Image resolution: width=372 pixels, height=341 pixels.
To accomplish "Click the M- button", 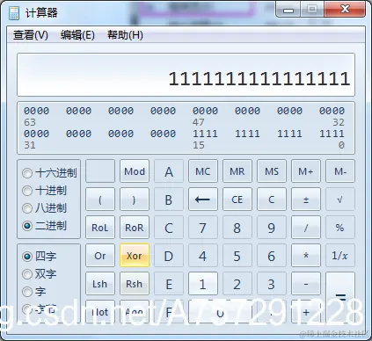I will 340,171.
